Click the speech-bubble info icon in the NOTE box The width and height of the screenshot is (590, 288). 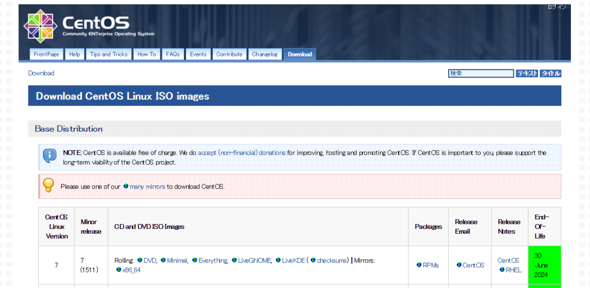50,156
